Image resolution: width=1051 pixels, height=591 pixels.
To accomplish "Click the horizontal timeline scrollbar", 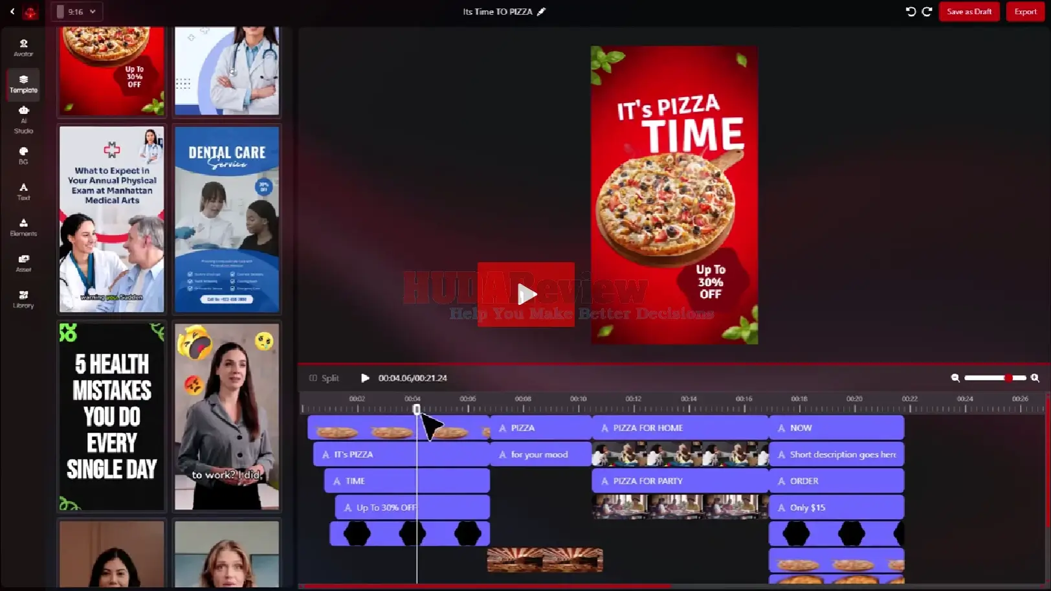I will point(488,586).
